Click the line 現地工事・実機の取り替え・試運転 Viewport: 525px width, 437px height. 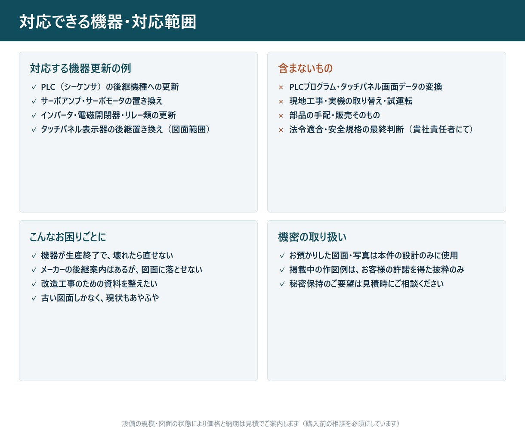tap(351, 101)
